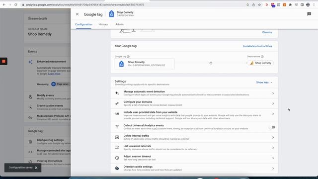
Task: Open Learn more link under Enhanced measurement
Action: coord(54,74)
